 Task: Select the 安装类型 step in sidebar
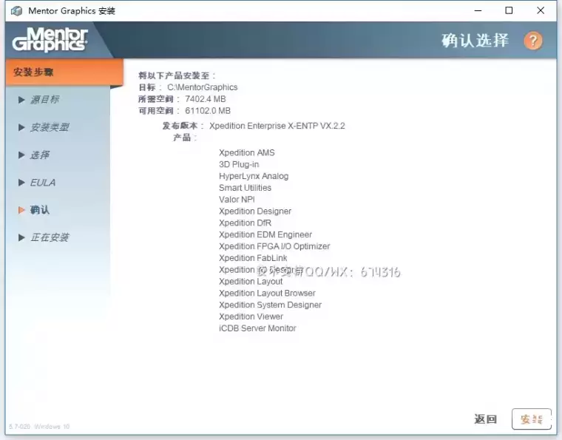tap(50, 127)
